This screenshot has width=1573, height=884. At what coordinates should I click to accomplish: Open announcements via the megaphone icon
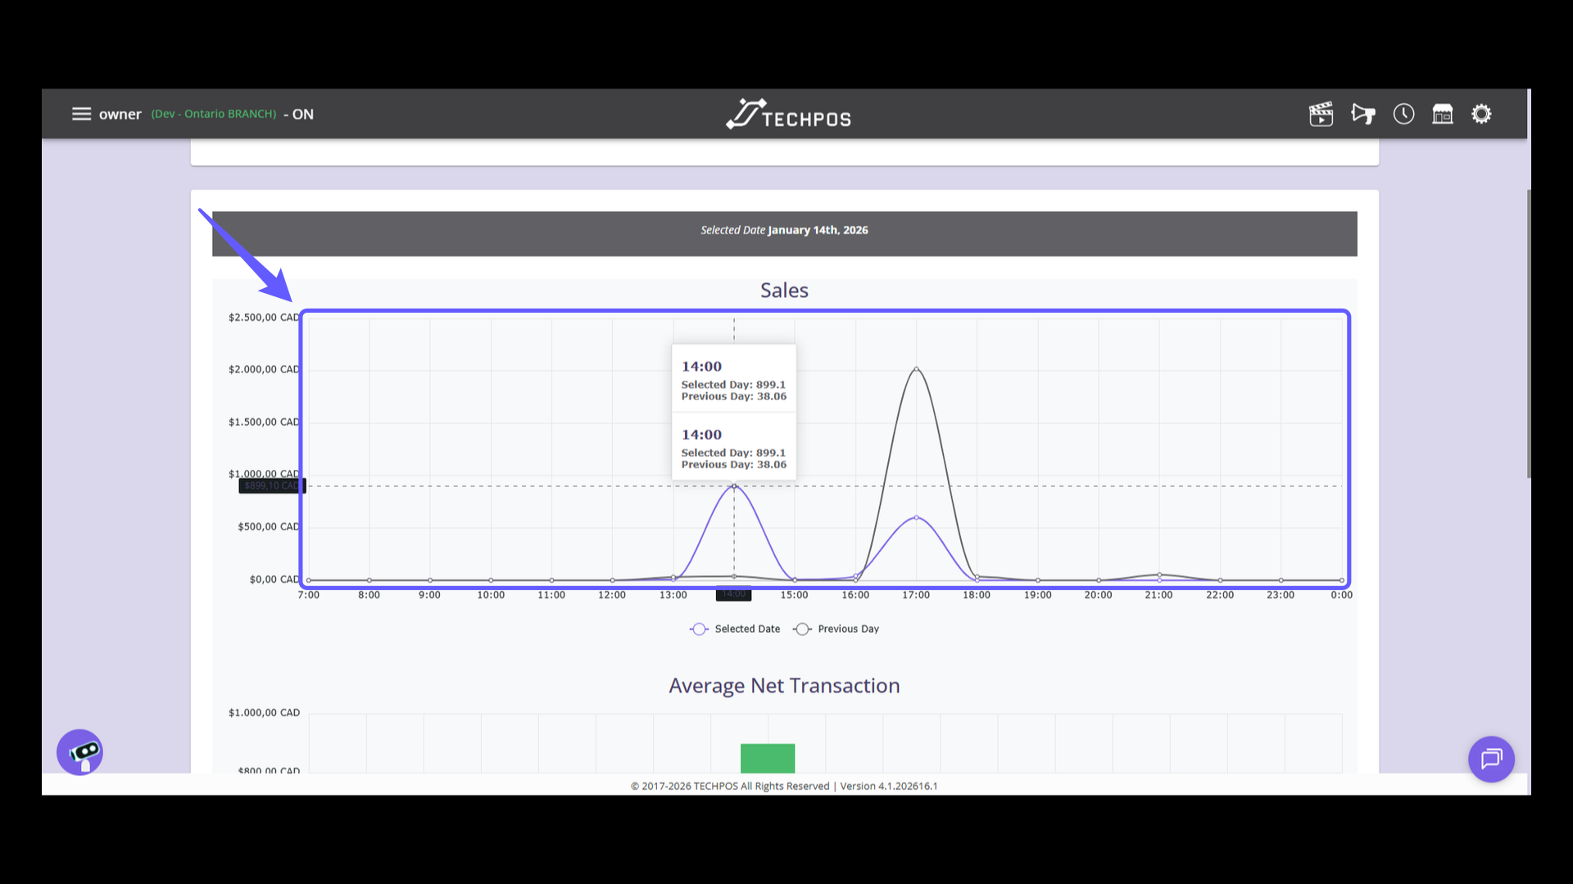point(1362,114)
